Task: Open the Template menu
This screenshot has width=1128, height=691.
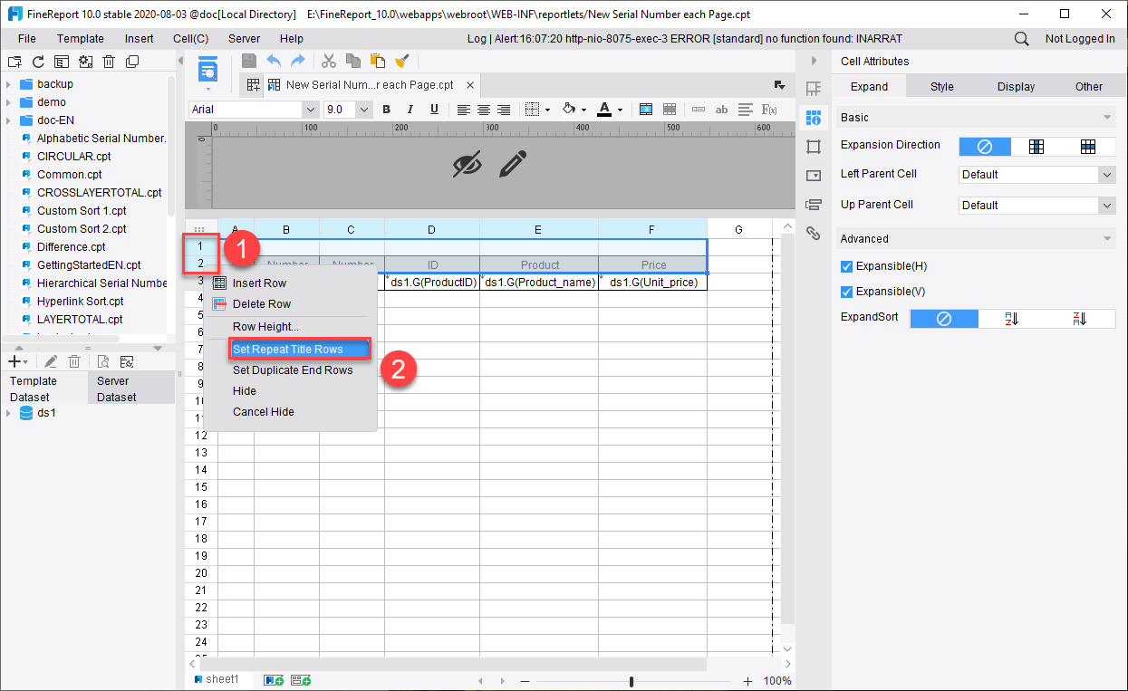Action: pos(81,39)
